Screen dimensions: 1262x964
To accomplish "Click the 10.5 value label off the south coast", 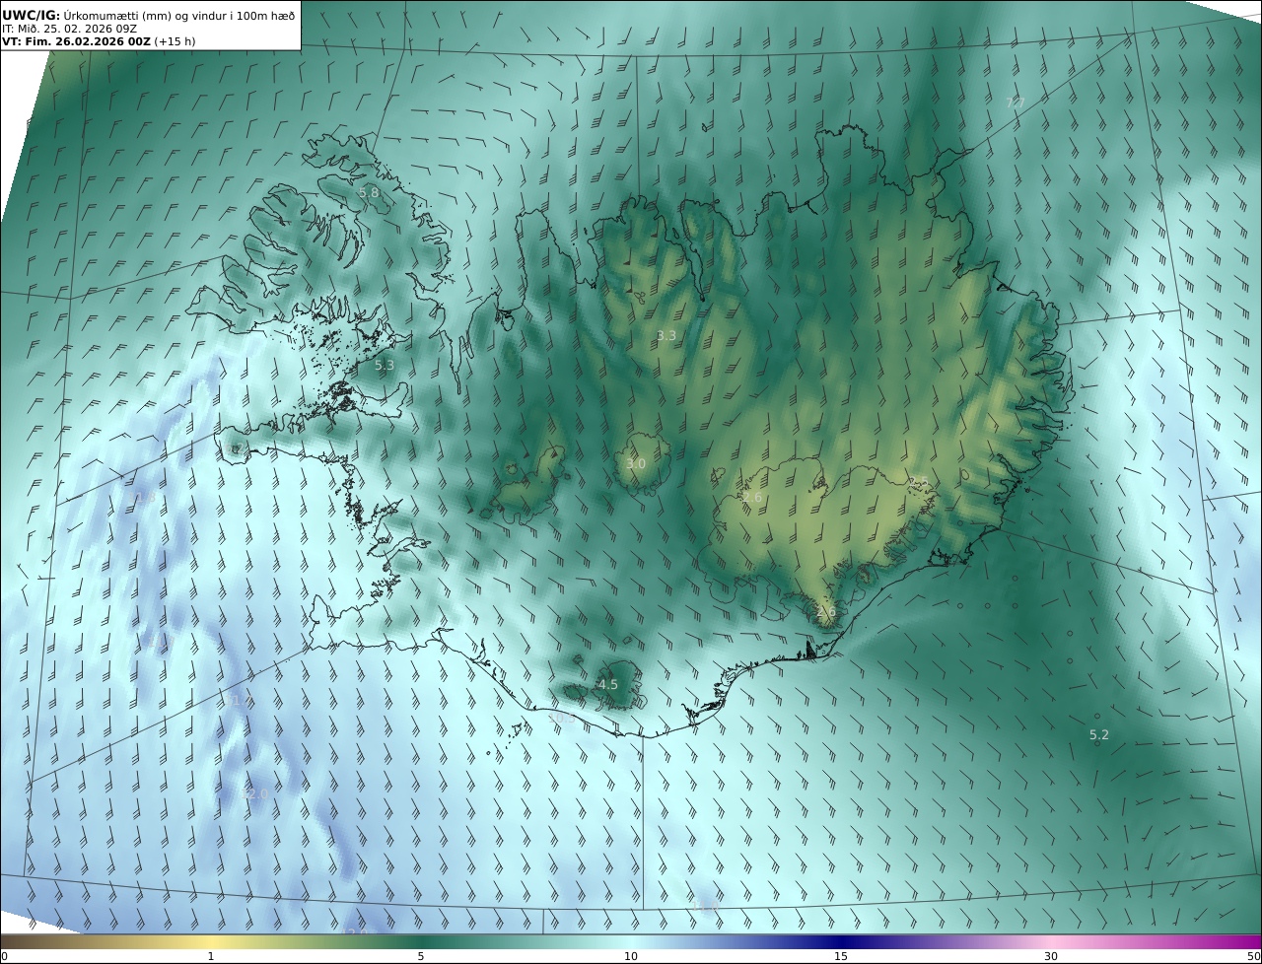I will [561, 719].
